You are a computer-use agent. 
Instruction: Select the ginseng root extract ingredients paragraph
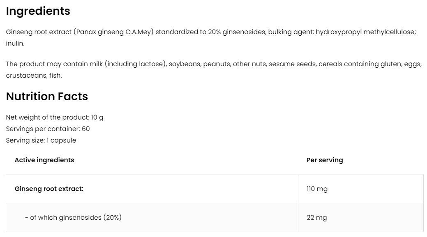[x=164, y=32]
